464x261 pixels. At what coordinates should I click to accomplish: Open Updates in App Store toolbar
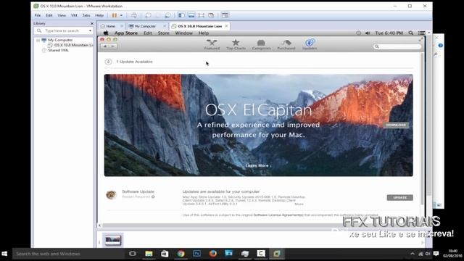(x=310, y=44)
